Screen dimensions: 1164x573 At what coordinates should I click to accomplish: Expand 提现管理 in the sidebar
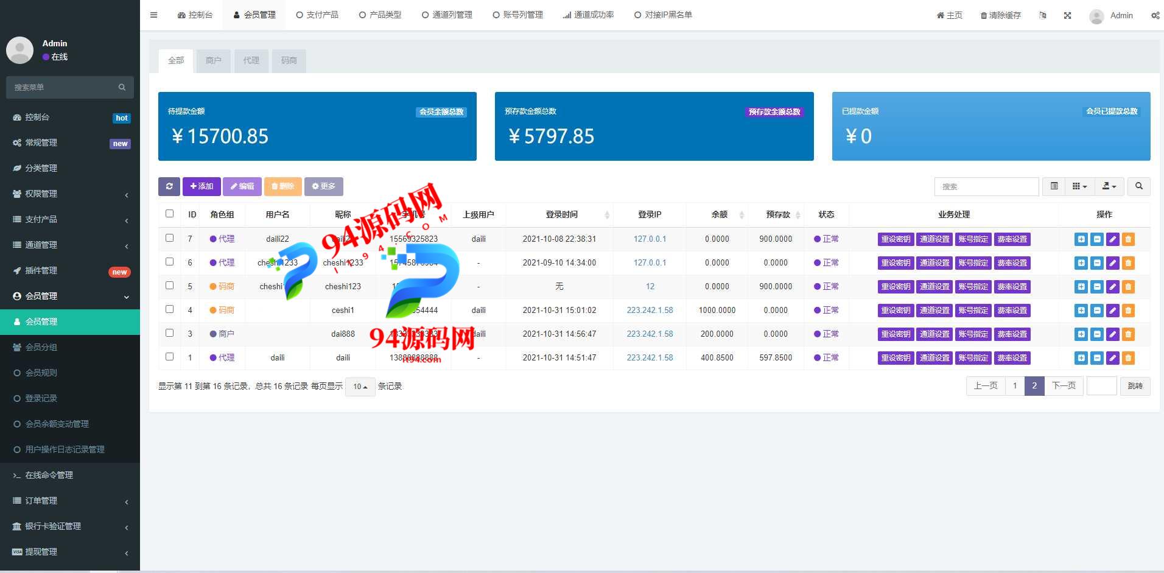pos(70,552)
